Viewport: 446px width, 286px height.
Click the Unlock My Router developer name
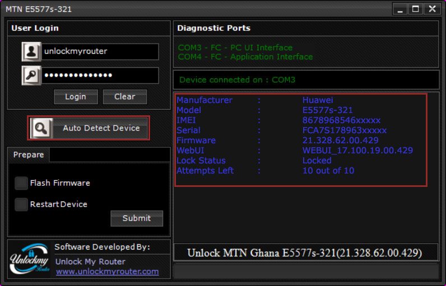(x=90, y=261)
